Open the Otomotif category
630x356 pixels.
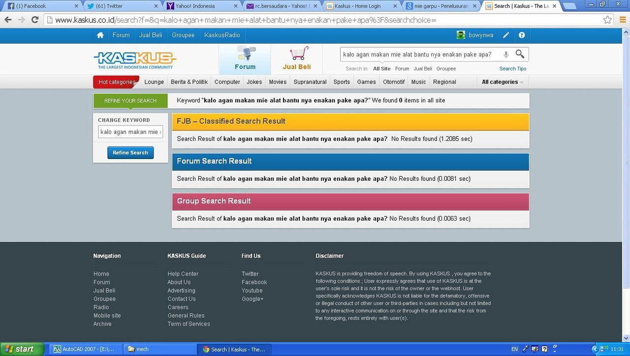[394, 82]
